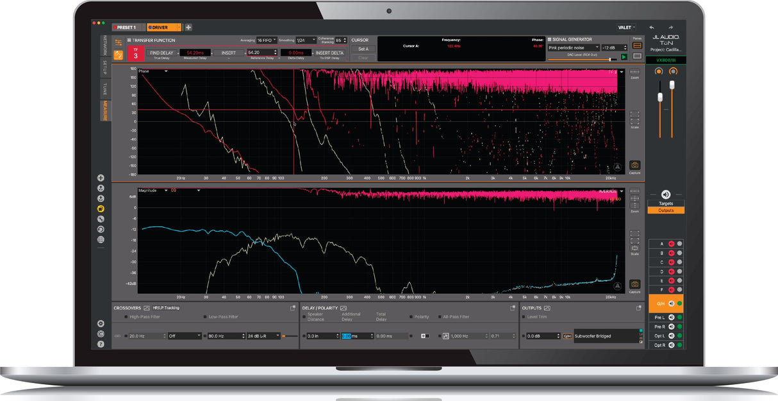The image size is (778, 401).
Task: Open the settings gear at the bottom left
Action: (100, 323)
